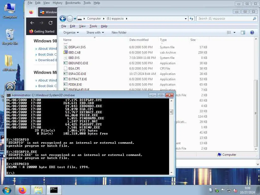This screenshot has height=195, width=260.
Task: Select the DISPLAY.SYS file icon
Action: (x=66, y=47)
